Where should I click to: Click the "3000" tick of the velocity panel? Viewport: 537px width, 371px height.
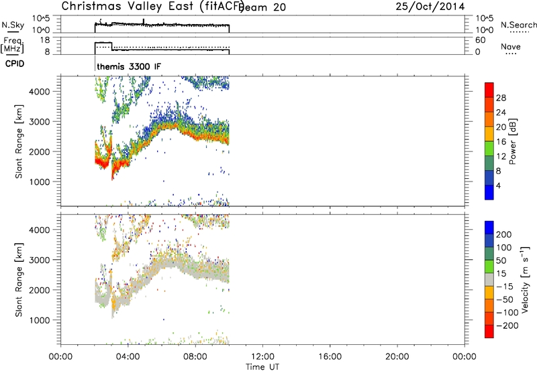40,260
